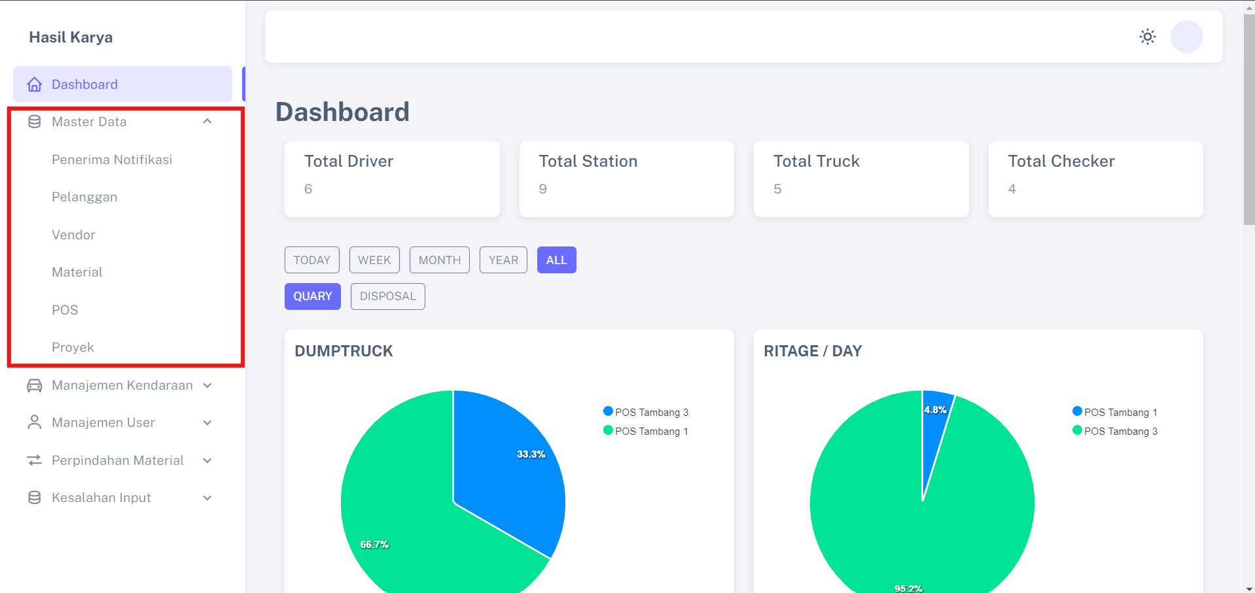The height and width of the screenshot is (593, 1255).
Task: Click the Perpindahan Material transfer arrows icon
Action: coord(35,460)
